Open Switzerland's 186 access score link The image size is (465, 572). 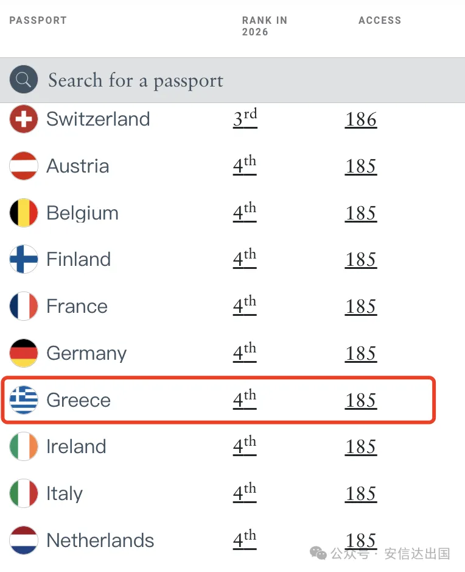pyautogui.click(x=361, y=120)
